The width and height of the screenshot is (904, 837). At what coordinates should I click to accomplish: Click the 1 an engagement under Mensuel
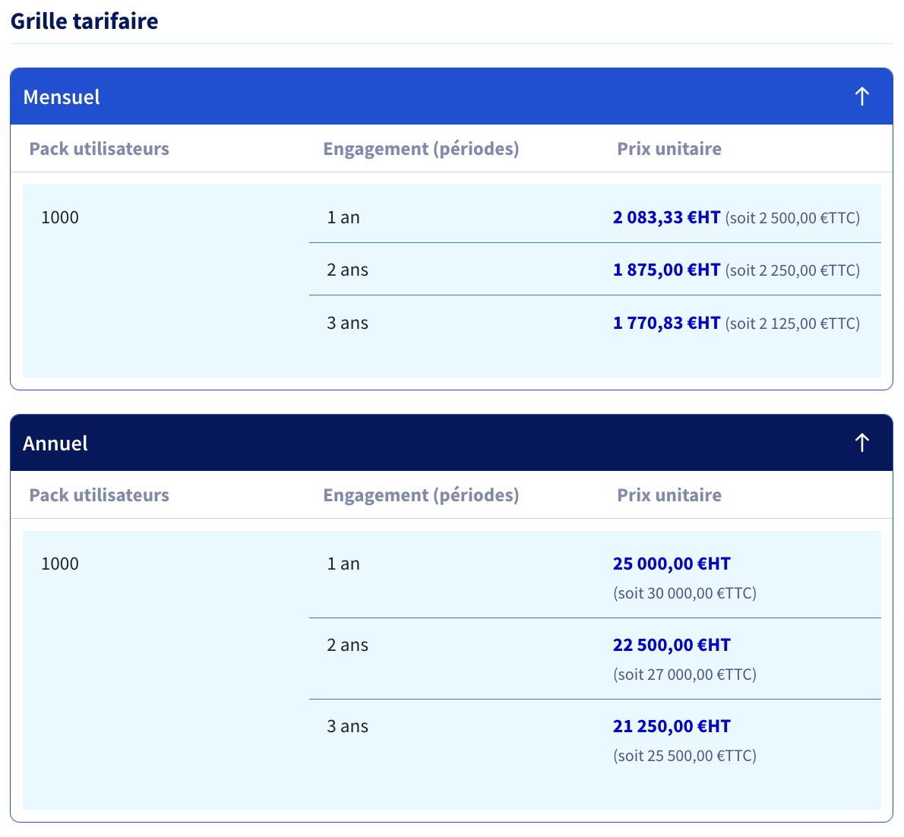(x=343, y=217)
